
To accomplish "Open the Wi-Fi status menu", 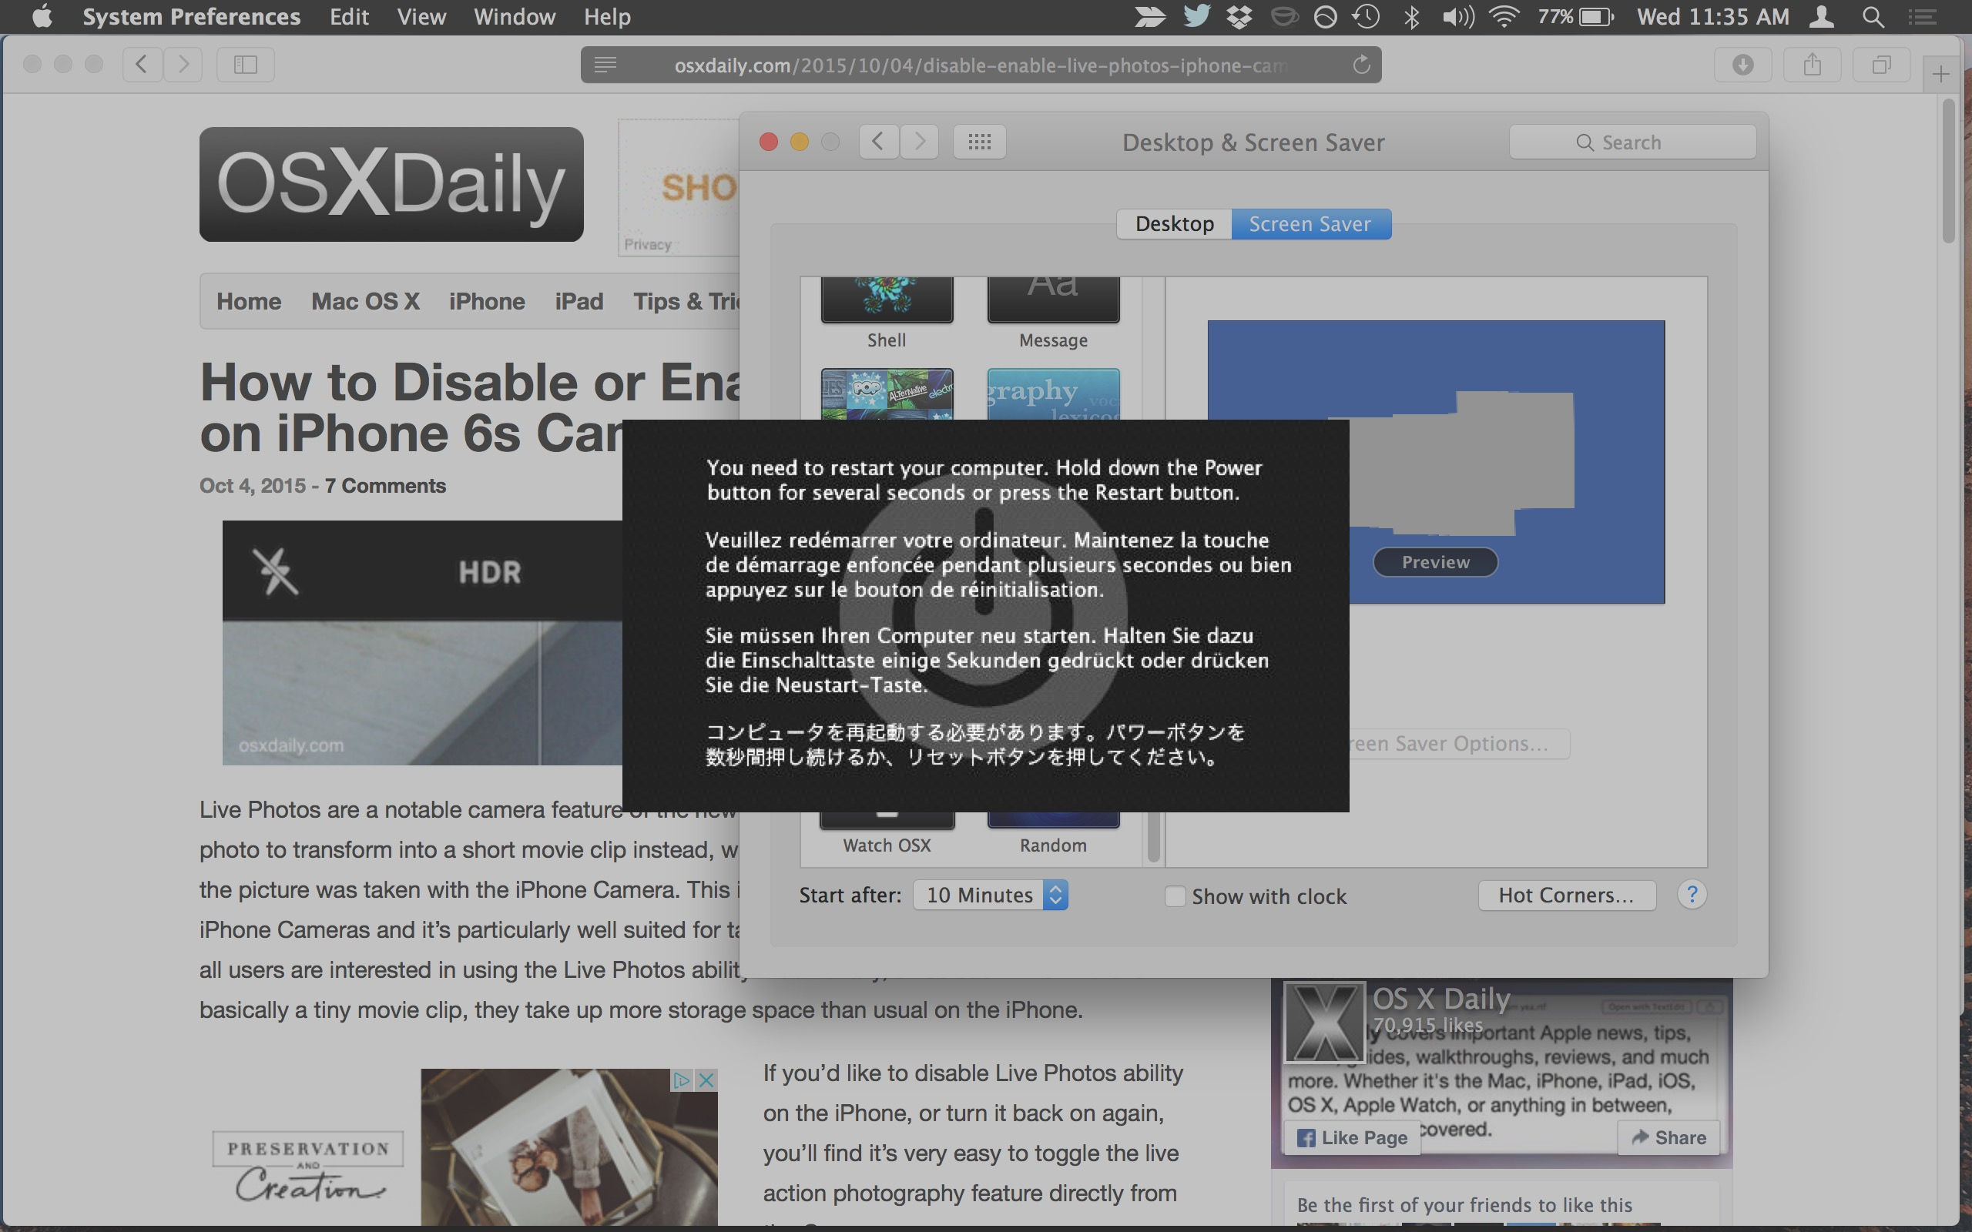I will point(1504,16).
